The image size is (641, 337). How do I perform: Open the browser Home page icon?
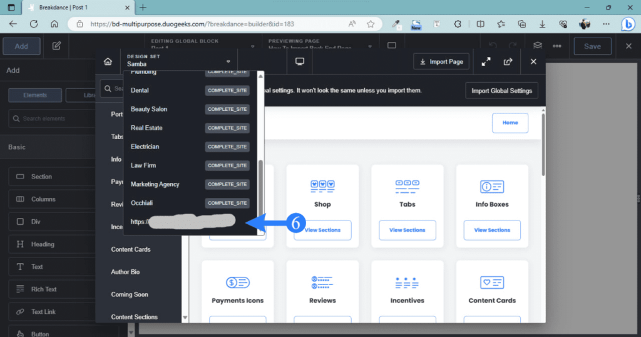pyautogui.click(x=54, y=24)
